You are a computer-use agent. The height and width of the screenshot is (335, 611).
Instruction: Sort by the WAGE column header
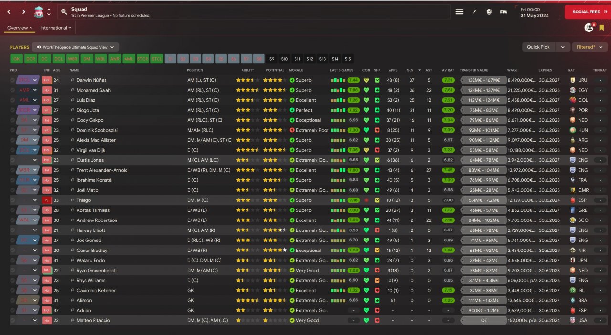click(x=513, y=70)
